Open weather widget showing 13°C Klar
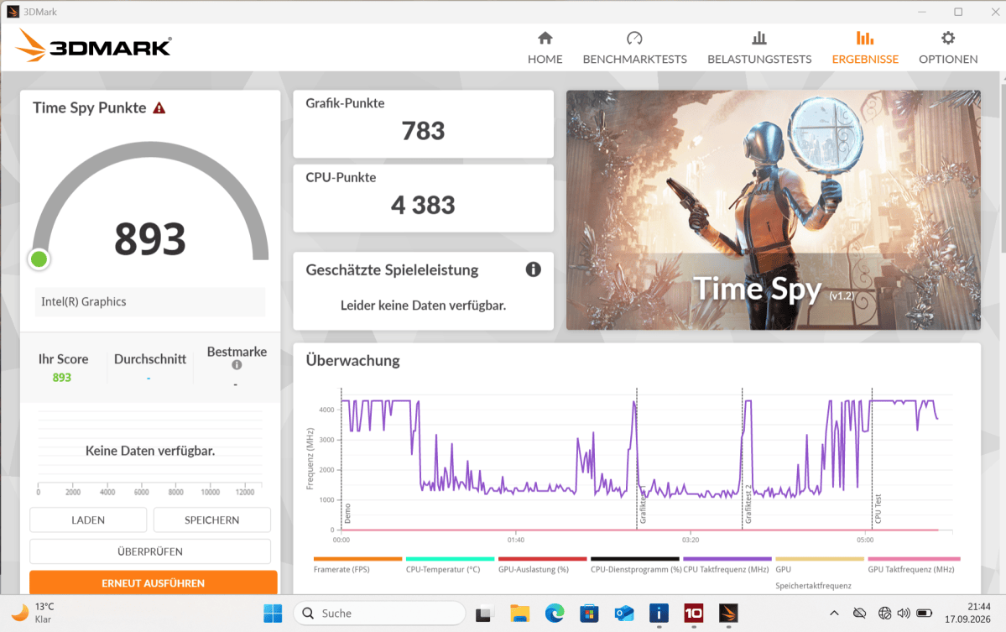The image size is (1006, 632). (34, 613)
